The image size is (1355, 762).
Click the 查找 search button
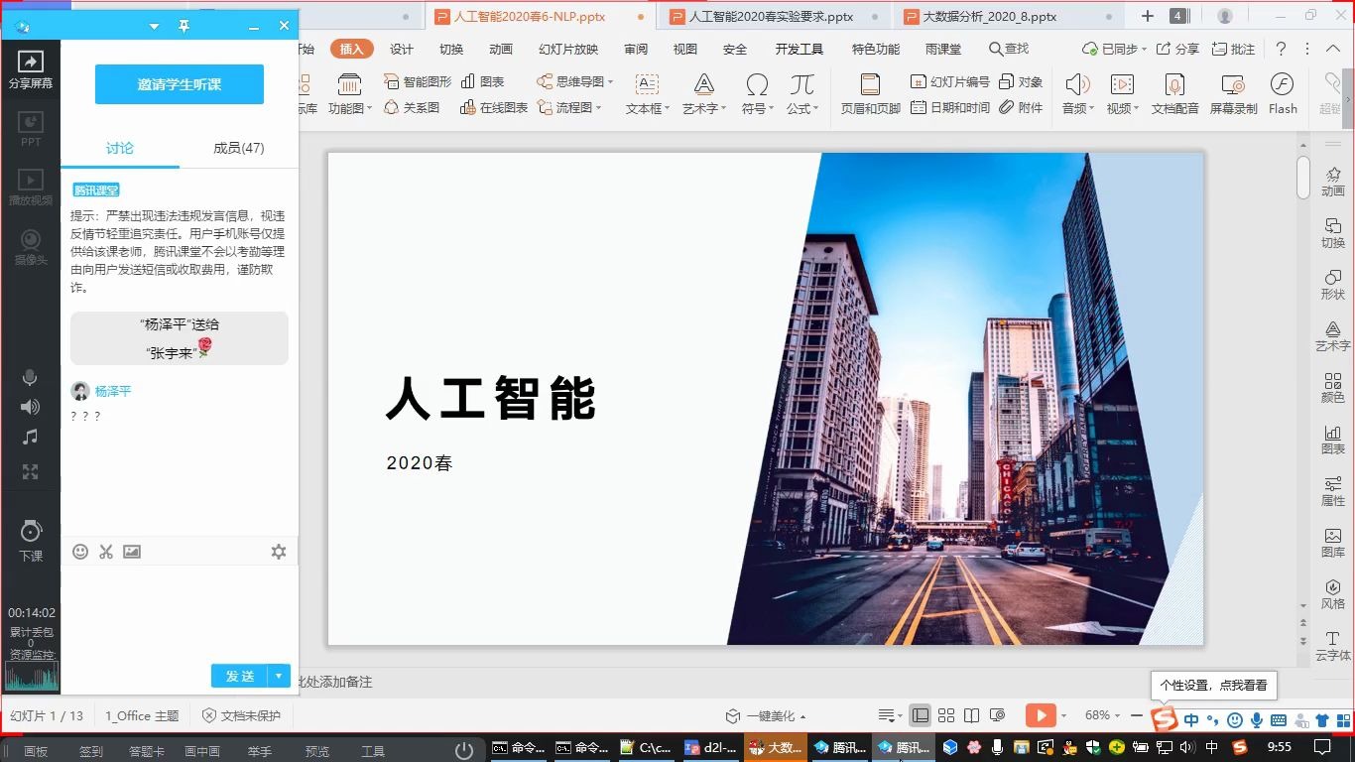point(1009,49)
